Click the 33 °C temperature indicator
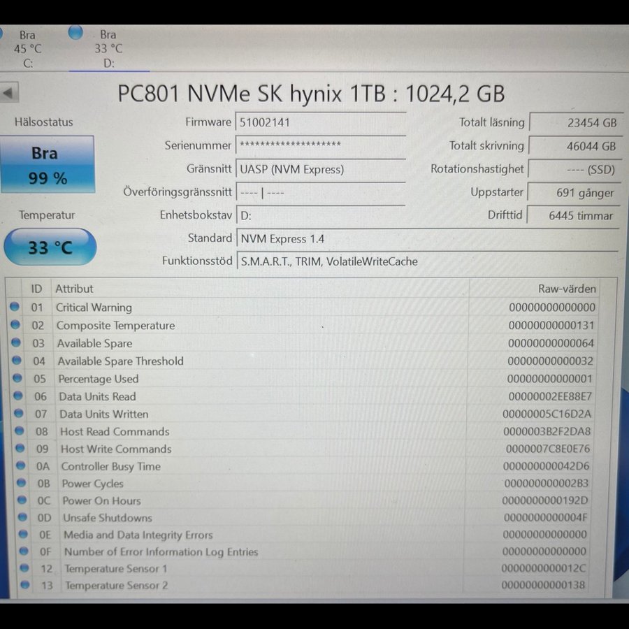The image size is (629, 629). coord(50,247)
